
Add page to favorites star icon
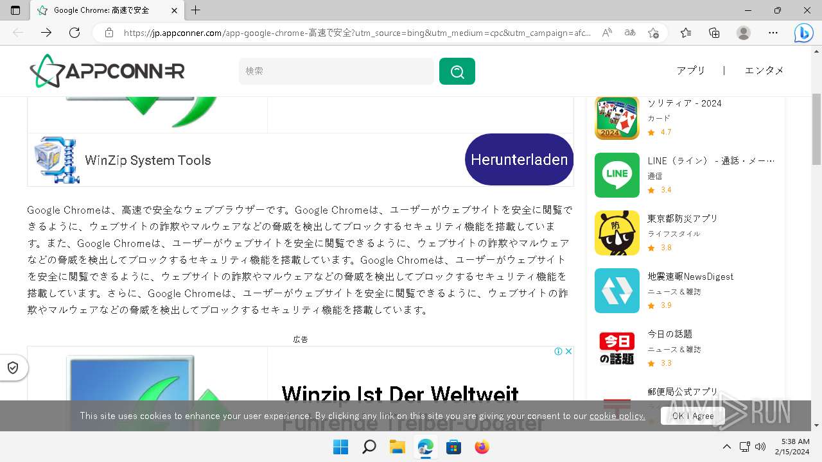point(653,33)
